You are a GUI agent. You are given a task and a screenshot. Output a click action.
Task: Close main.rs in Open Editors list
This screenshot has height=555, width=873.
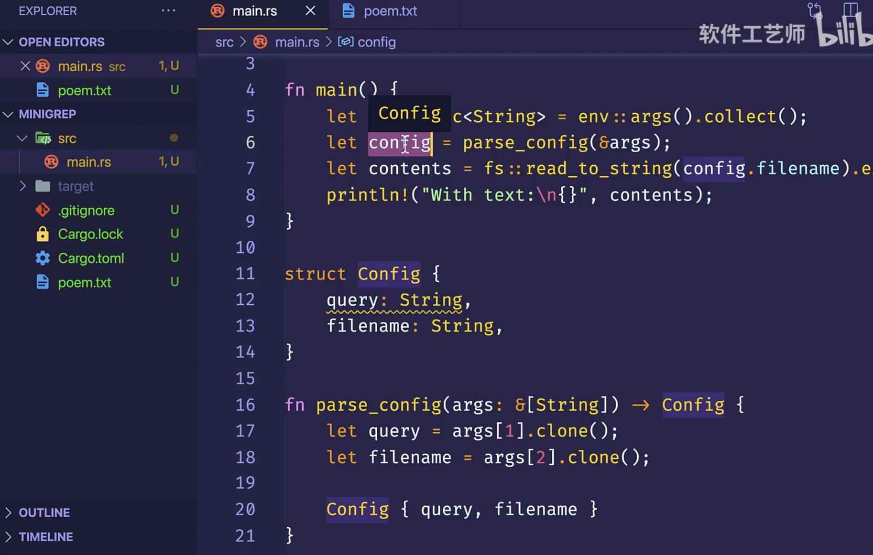(25, 66)
